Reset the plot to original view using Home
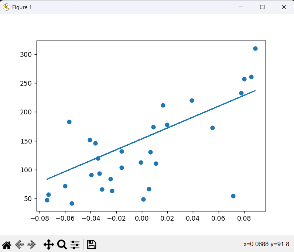Image resolution: width=294 pixels, height=252 pixels. (x=7, y=244)
